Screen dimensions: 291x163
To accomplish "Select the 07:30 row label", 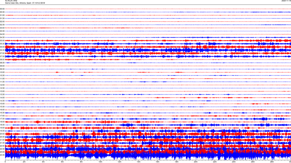I will 2,56.
